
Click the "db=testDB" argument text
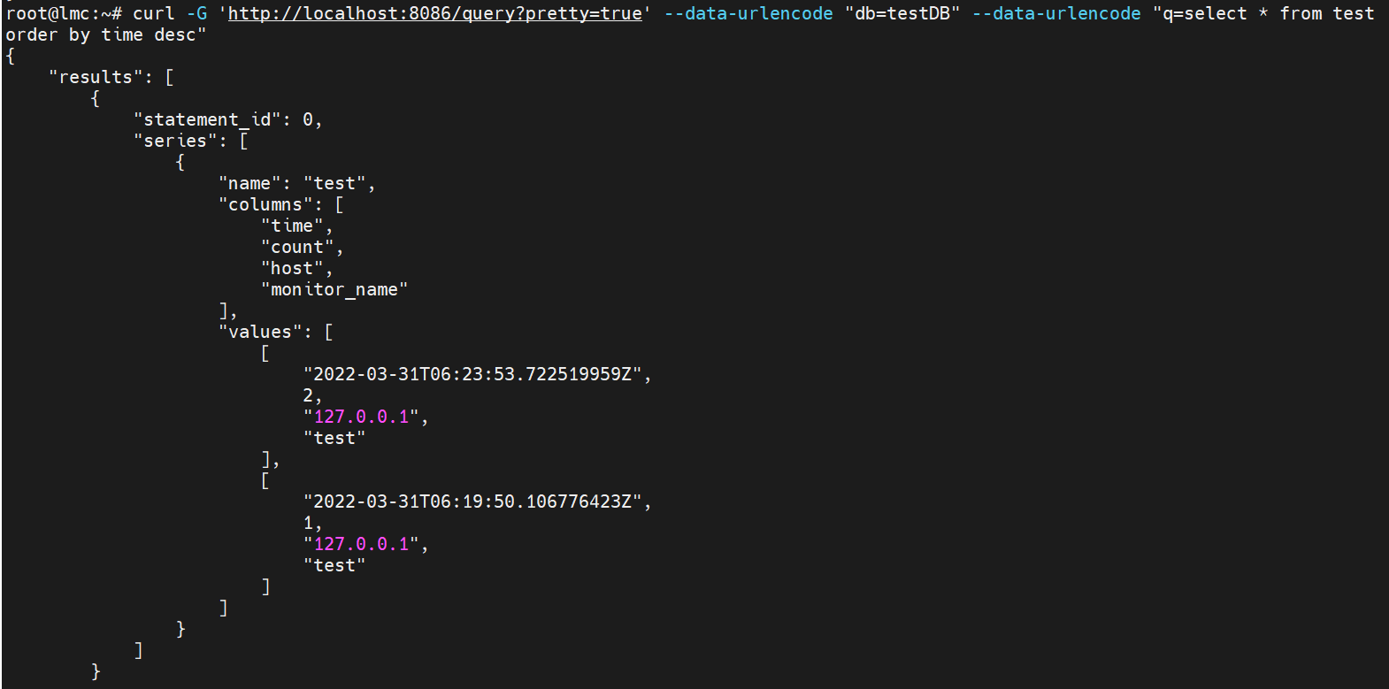902,13
